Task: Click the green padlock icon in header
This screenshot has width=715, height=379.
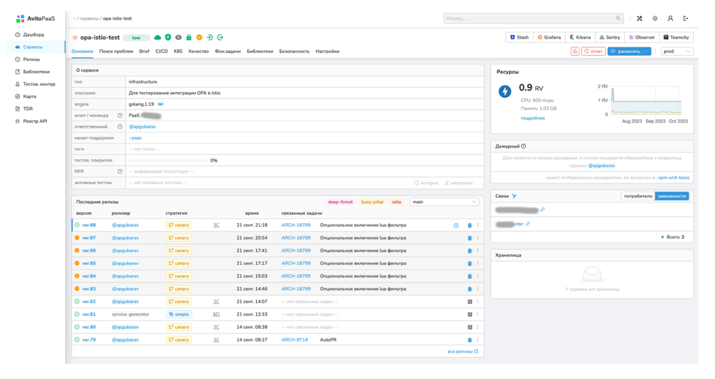Action: click(189, 38)
